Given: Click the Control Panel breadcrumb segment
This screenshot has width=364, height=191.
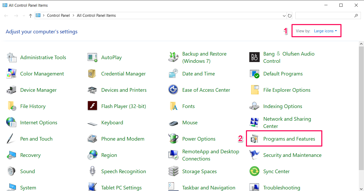Looking at the screenshot, I should pos(58,16).
